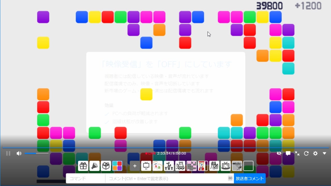The width and height of the screenshot is (331, 186).
Task: Open player settings gear
Action: pos(315,153)
